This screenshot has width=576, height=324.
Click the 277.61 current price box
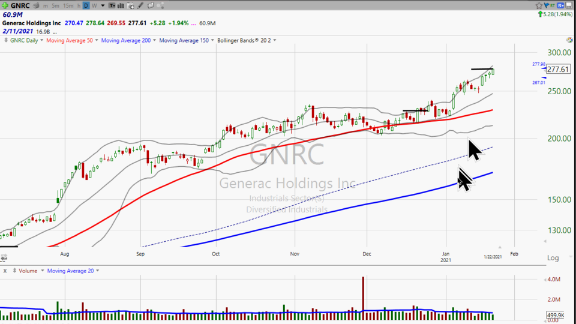coord(558,69)
